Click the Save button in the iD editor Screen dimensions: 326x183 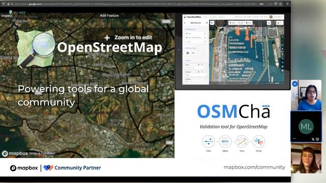pos(280,23)
